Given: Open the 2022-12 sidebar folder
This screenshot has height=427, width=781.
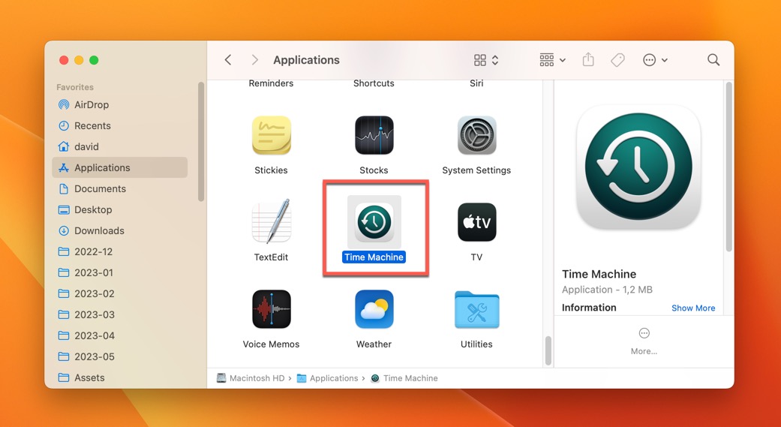Looking at the screenshot, I should 119,251.
